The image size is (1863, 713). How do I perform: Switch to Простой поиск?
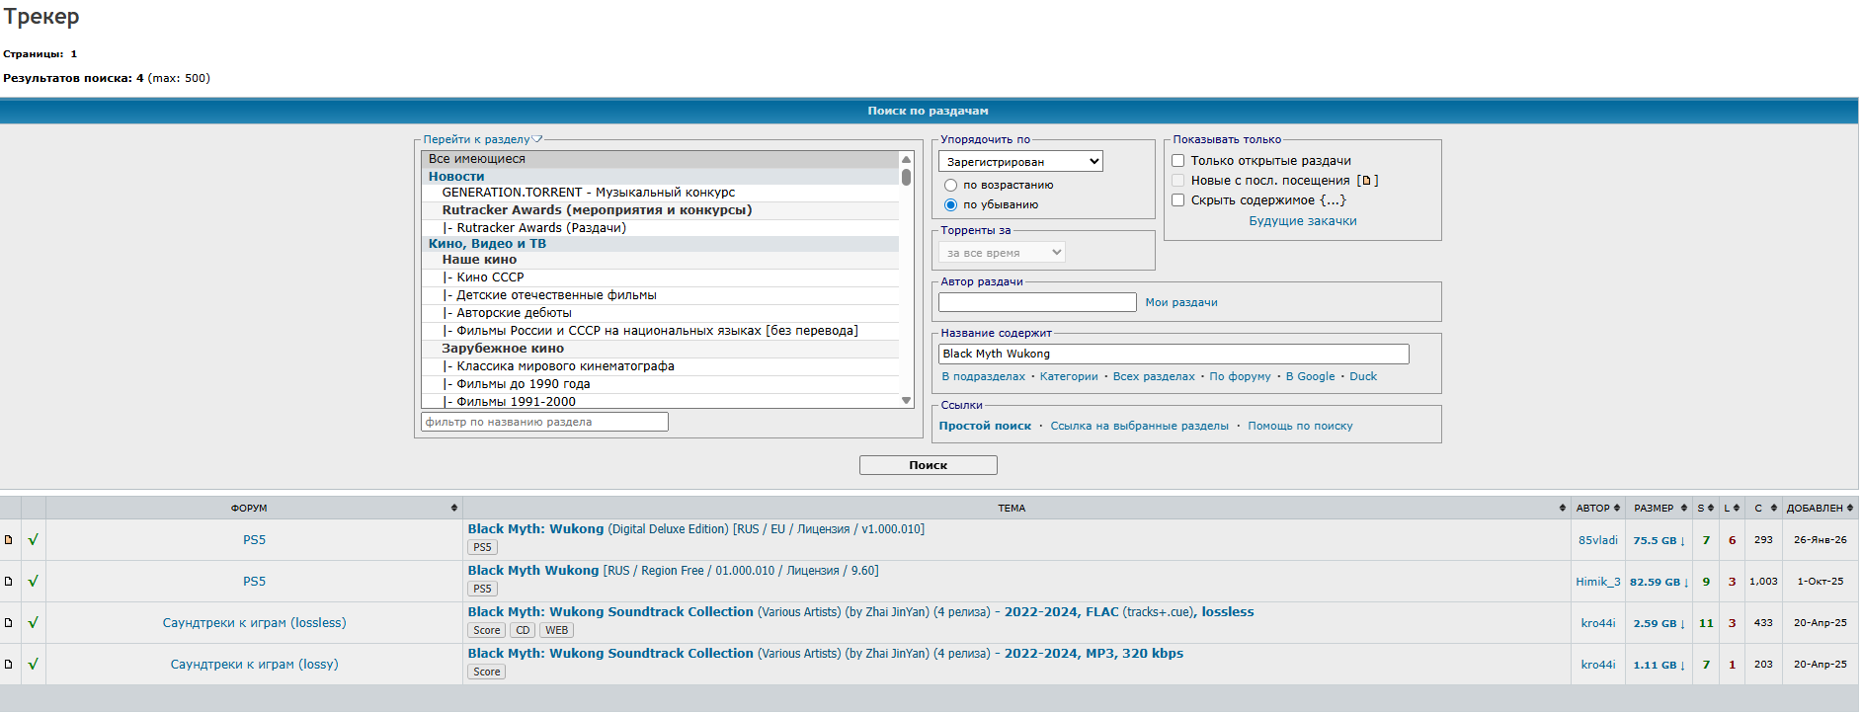[x=985, y=426]
